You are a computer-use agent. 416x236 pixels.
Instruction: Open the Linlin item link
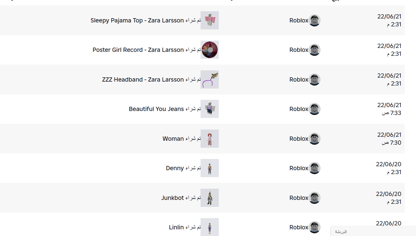[x=176, y=228]
